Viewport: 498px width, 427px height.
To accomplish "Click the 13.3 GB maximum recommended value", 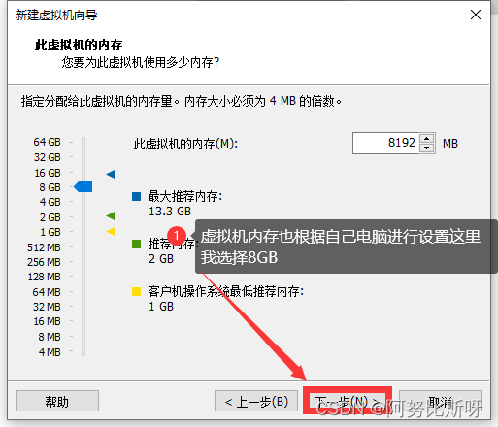I will 170,212.
